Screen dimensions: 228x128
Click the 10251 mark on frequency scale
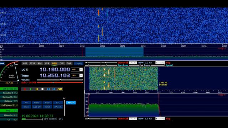click(x=102, y=46)
